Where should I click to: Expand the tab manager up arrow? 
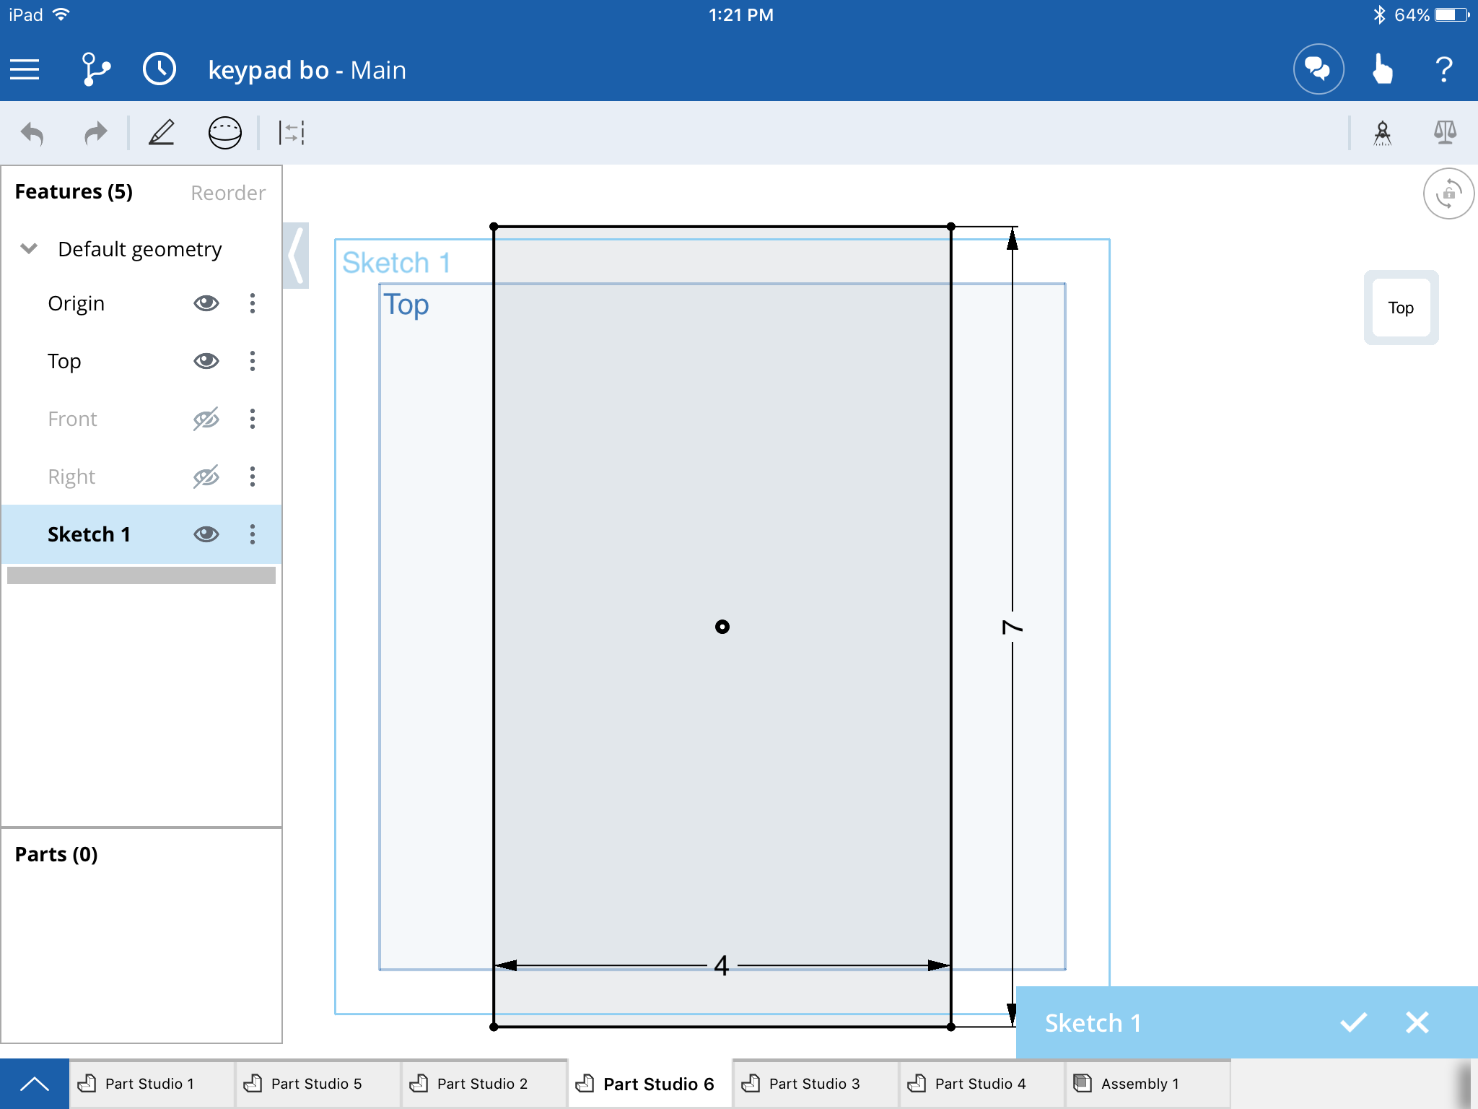35,1084
